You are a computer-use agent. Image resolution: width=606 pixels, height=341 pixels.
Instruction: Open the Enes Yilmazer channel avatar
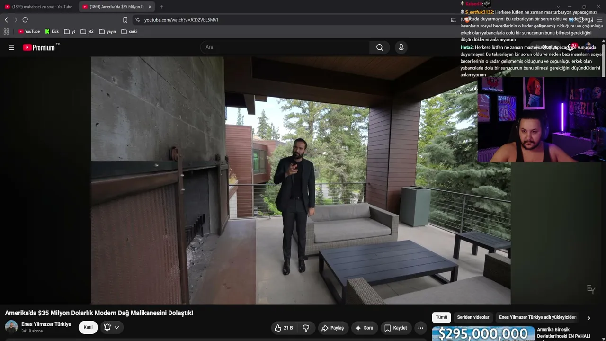coord(11,327)
